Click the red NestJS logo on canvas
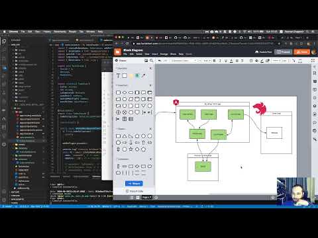 pyautogui.click(x=260, y=108)
